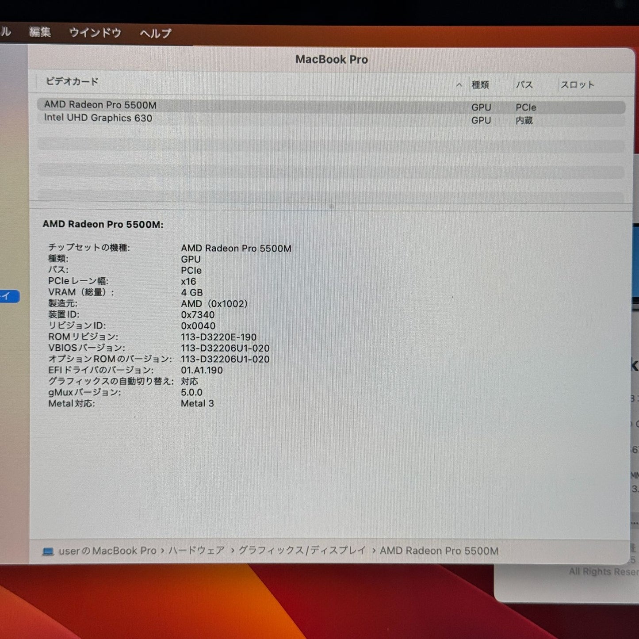The height and width of the screenshot is (639, 639).
Task: Click the チップセットの機種 label
Action: [89, 248]
